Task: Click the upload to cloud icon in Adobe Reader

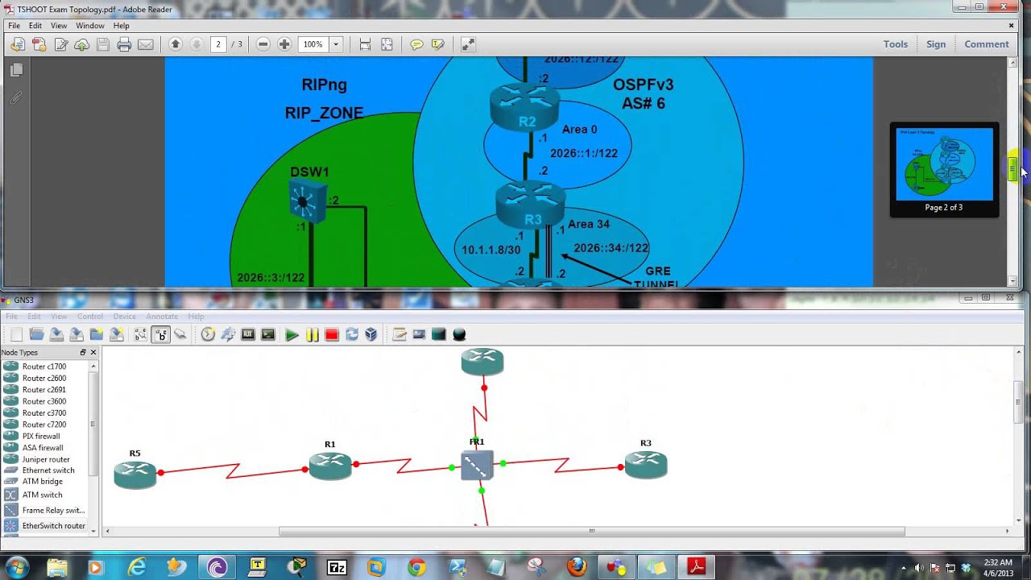Action: coord(81,45)
